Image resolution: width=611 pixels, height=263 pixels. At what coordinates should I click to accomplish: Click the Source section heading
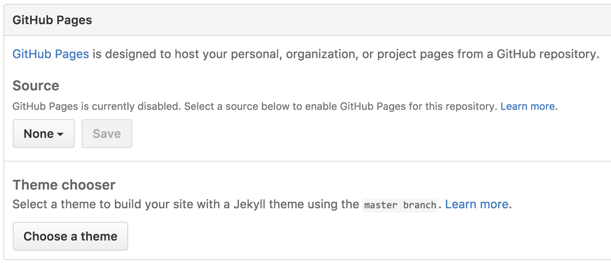click(36, 86)
